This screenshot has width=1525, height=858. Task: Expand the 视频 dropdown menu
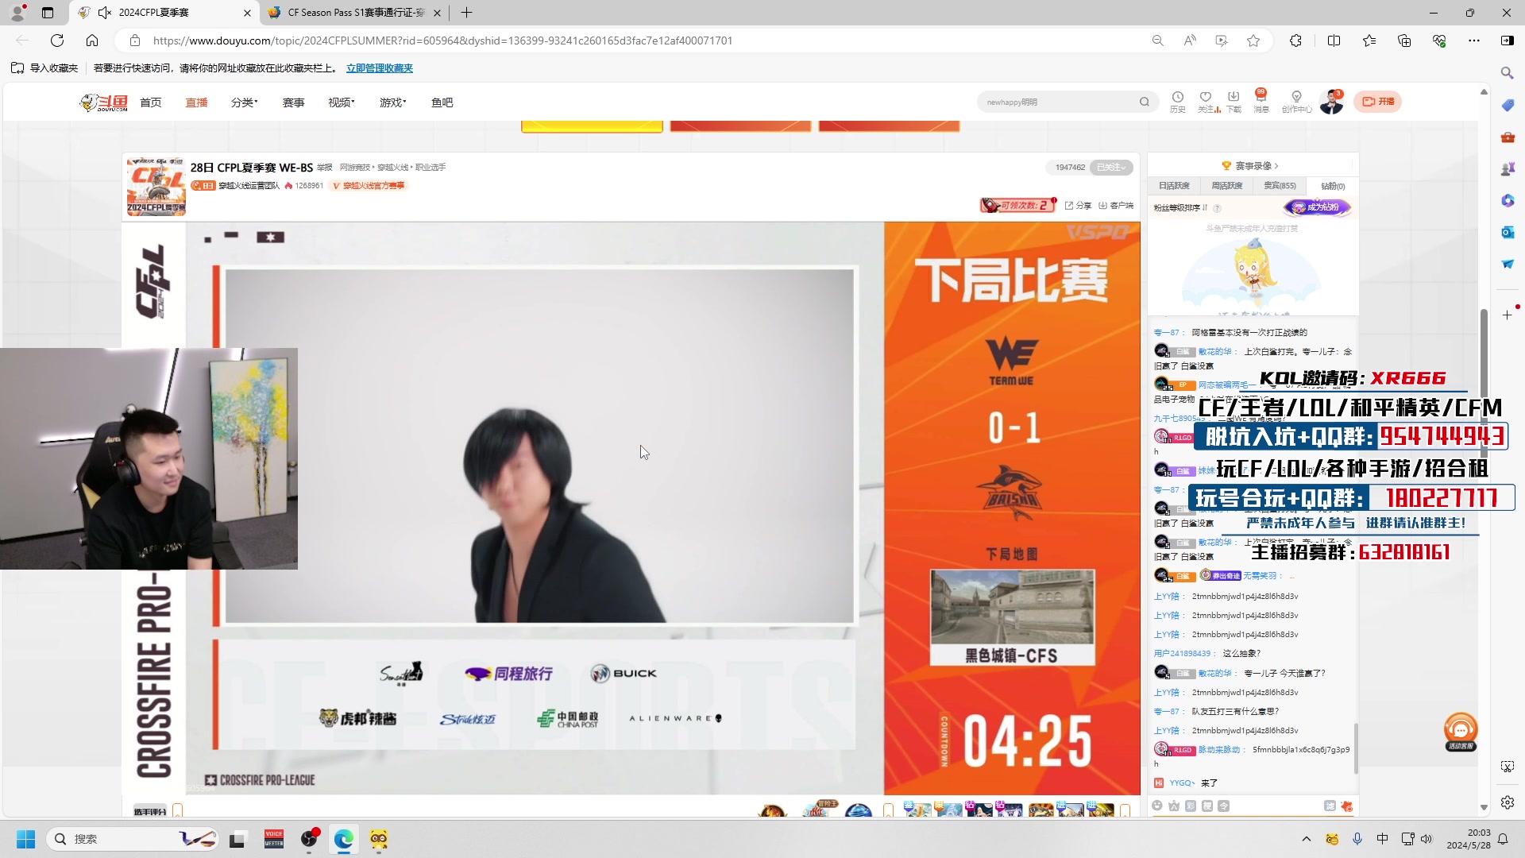click(x=342, y=102)
